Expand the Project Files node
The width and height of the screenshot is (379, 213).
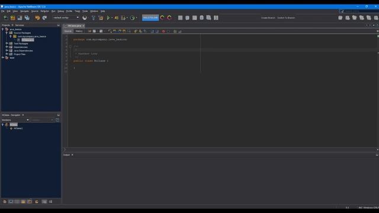7,54
